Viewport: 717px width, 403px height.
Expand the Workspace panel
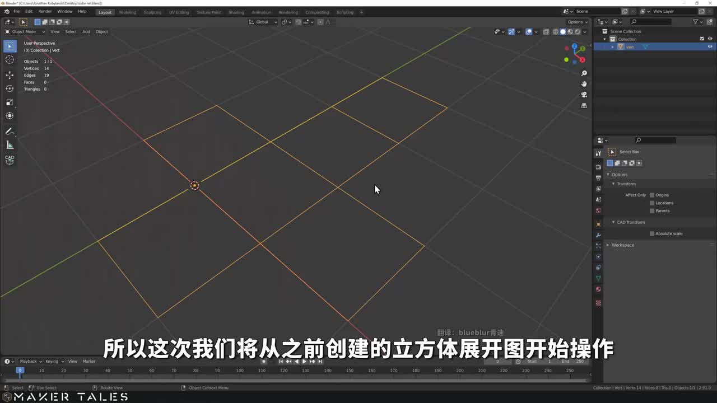(608, 245)
